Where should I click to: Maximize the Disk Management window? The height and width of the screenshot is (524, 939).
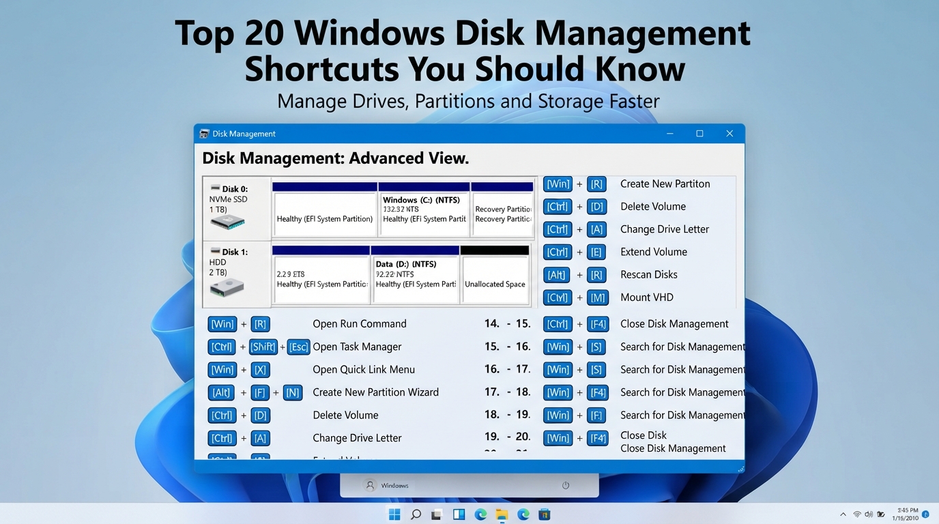pos(699,134)
